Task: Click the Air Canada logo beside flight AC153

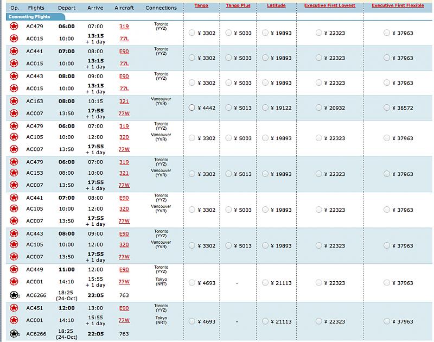Action: [x=14, y=173]
